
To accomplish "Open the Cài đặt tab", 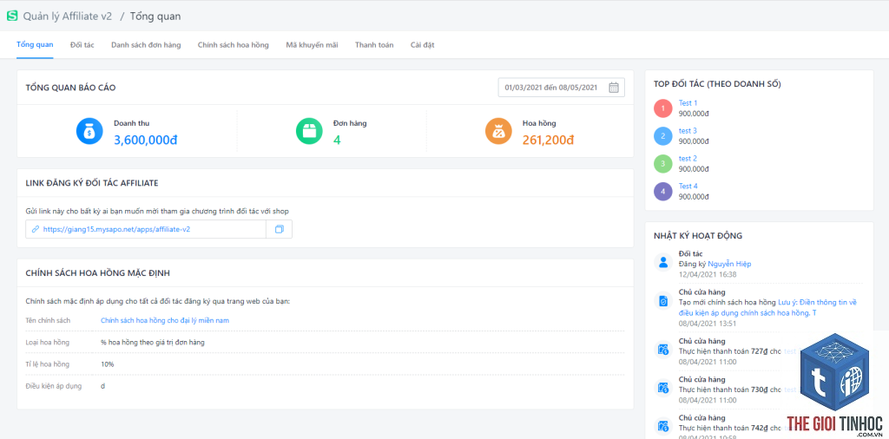I will [x=423, y=45].
